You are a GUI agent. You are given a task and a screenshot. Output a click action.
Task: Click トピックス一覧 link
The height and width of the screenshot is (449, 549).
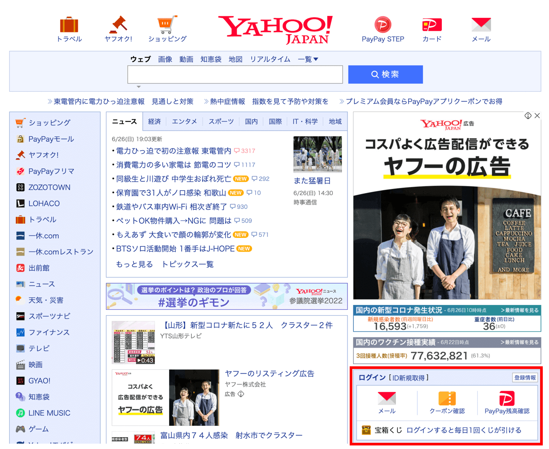click(187, 264)
